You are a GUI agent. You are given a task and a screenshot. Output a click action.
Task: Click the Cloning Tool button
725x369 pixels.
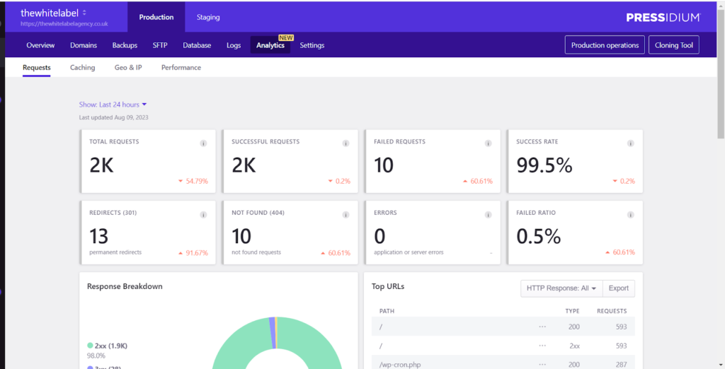673,45
